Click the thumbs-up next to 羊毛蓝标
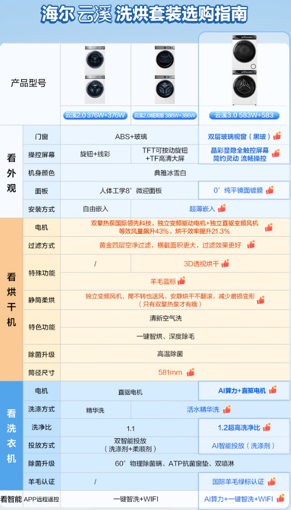Viewport: 291px width, 510px height. 181,281
